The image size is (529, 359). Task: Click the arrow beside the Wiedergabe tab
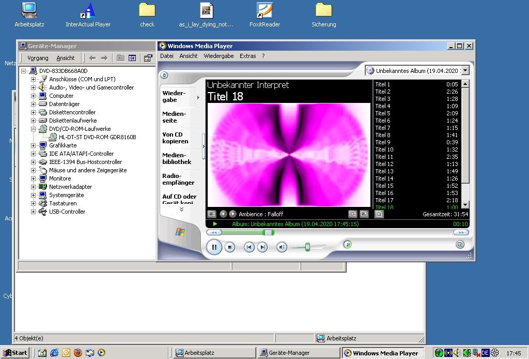(x=198, y=97)
